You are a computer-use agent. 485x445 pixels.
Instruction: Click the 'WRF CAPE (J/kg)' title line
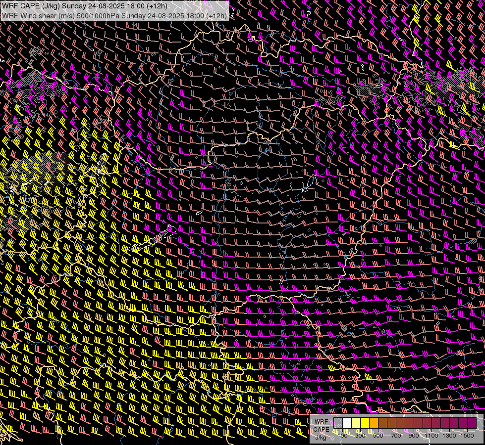[x=85, y=6]
